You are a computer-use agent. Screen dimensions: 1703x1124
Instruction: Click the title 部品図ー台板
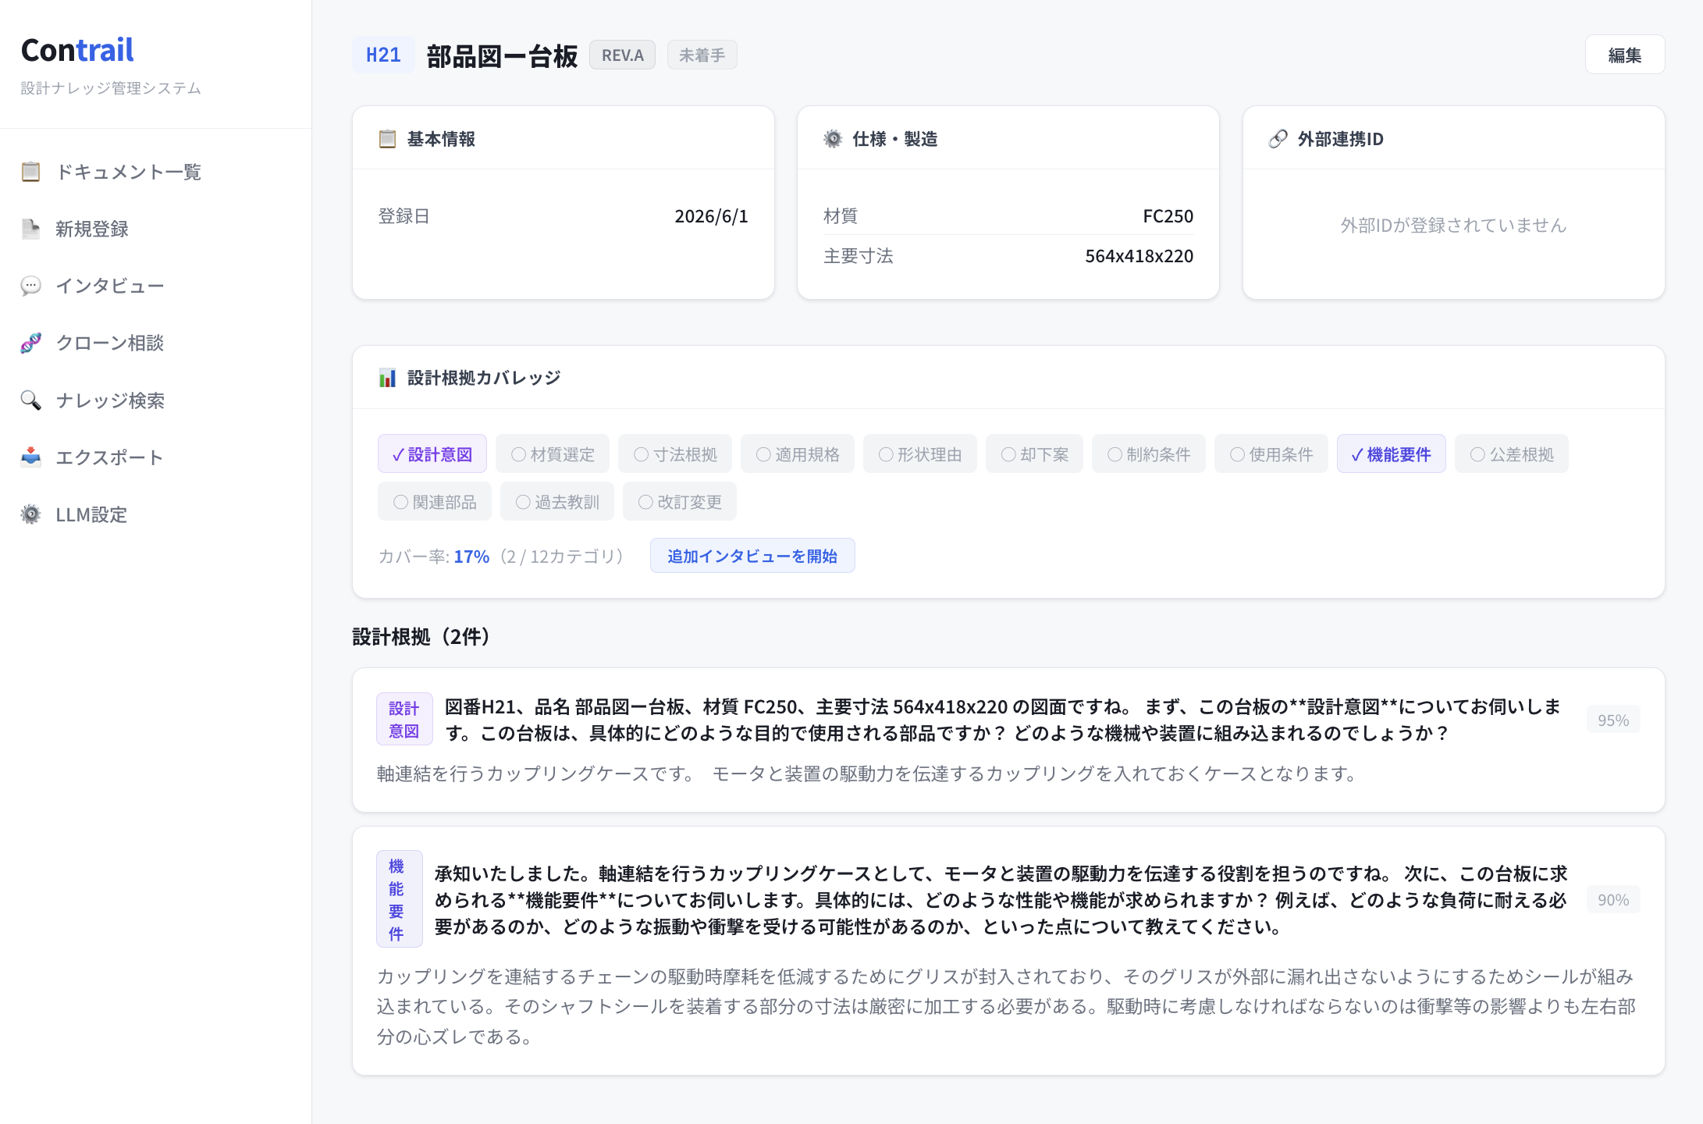click(502, 56)
